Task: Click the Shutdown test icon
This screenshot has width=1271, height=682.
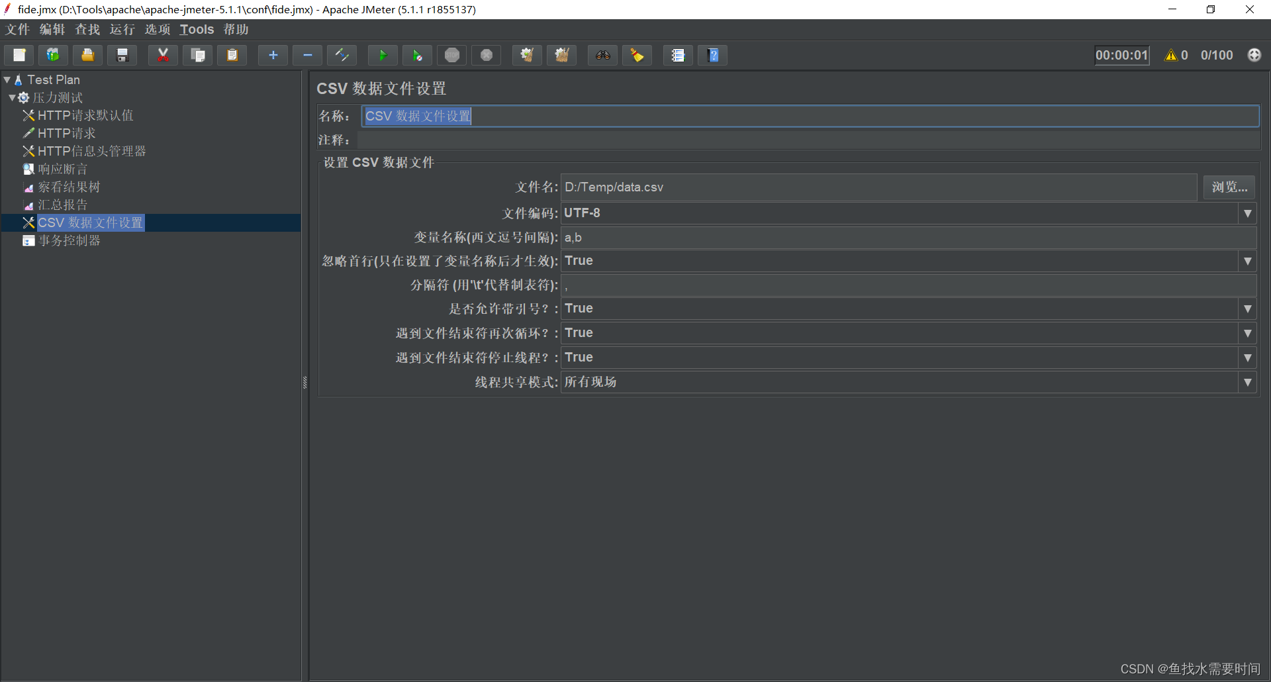Action: point(486,55)
